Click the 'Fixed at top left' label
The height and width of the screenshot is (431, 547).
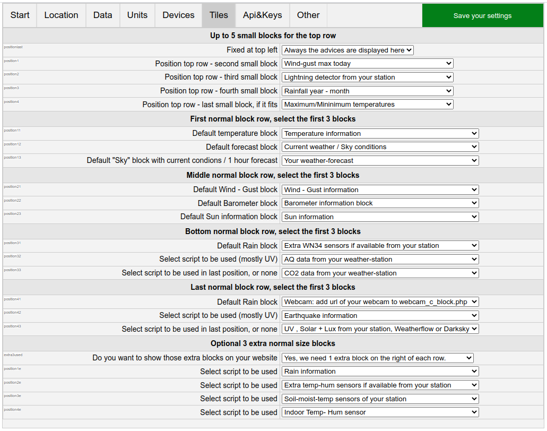point(252,50)
